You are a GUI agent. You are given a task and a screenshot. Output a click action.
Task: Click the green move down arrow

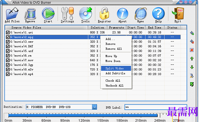pos(192,67)
